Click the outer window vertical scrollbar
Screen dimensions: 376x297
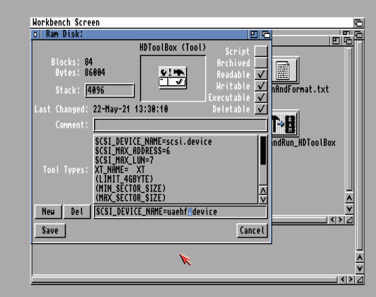(x=360, y=146)
